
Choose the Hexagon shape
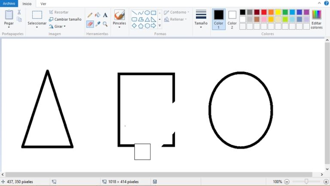[x=147, y=26]
